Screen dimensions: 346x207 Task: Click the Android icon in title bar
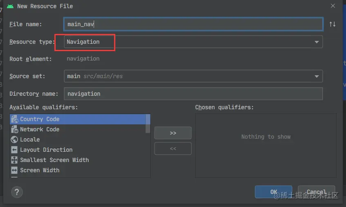click(x=10, y=6)
